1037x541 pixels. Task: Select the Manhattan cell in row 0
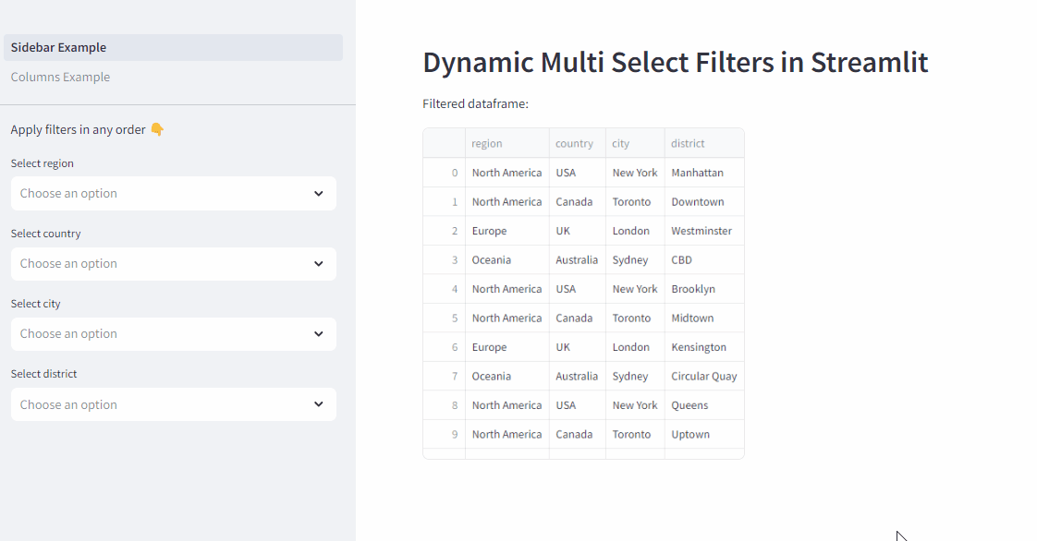[704, 173]
